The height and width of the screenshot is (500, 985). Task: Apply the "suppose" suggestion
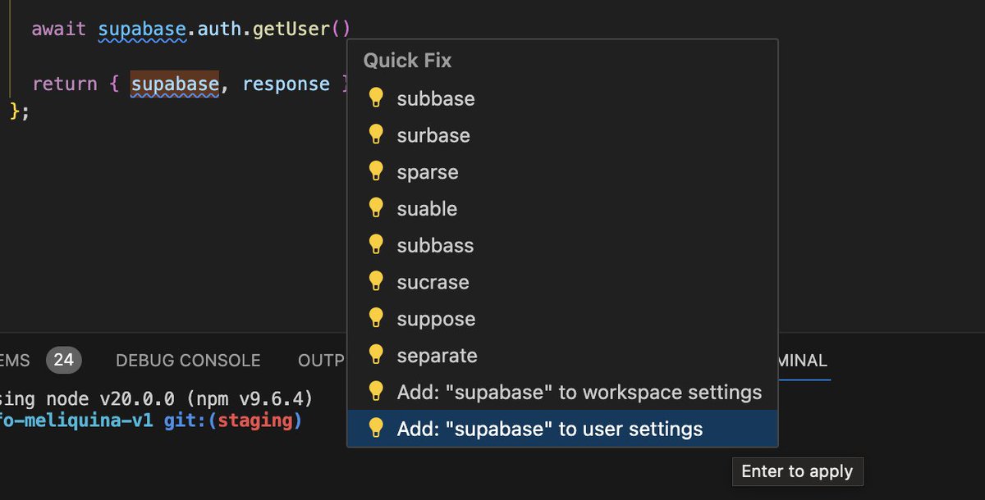click(x=562, y=319)
